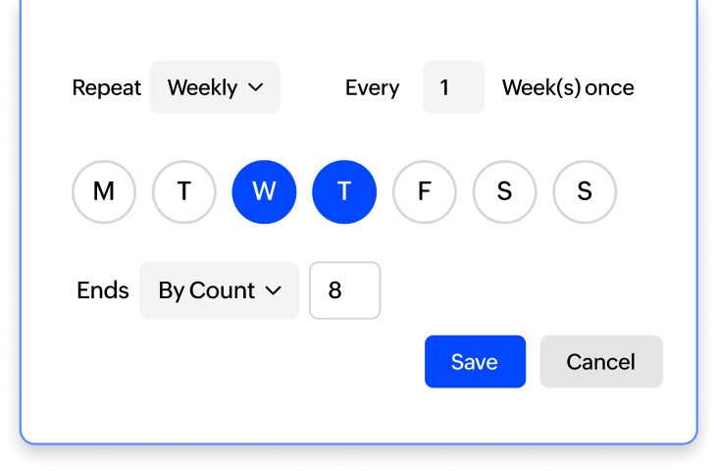Screen dimensions: 716x471
Task: Select Saturday, the S circle next to F
Action: (x=504, y=191)
